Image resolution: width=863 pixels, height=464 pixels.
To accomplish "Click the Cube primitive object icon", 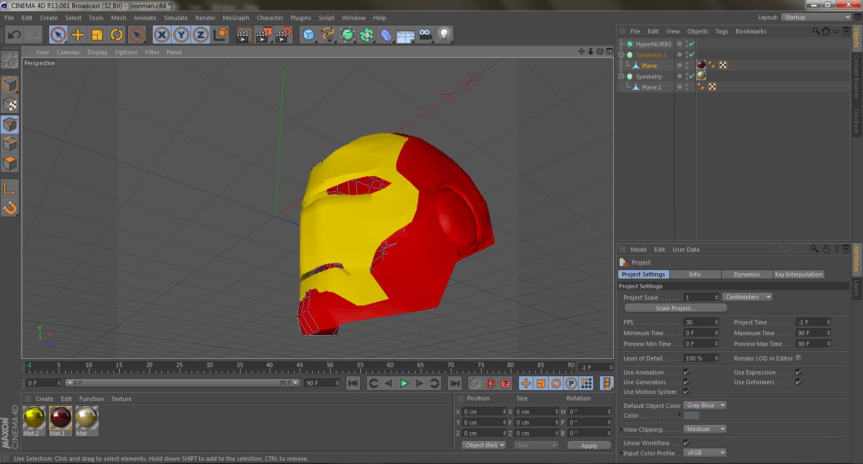I will [309, 35].
